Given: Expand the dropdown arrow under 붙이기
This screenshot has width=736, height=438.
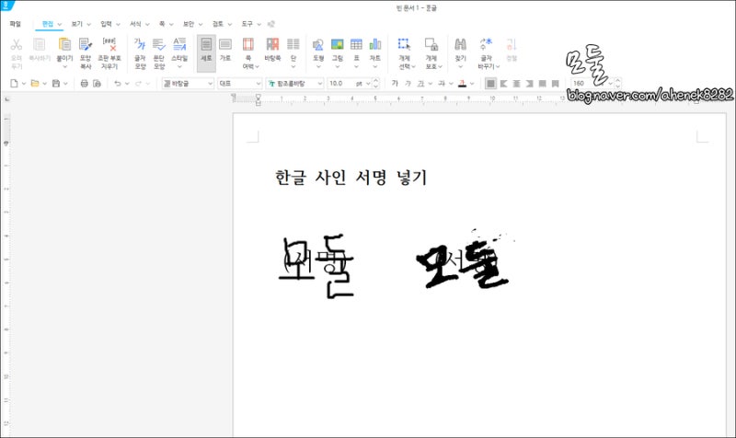Looking at the screenshot, I should tap(64, 66).
